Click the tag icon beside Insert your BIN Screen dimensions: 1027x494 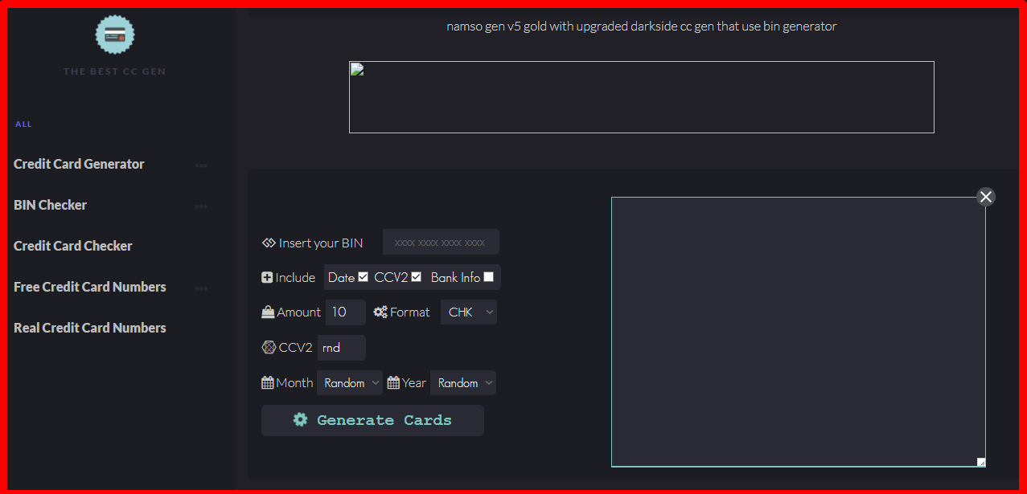click(269, 243)
